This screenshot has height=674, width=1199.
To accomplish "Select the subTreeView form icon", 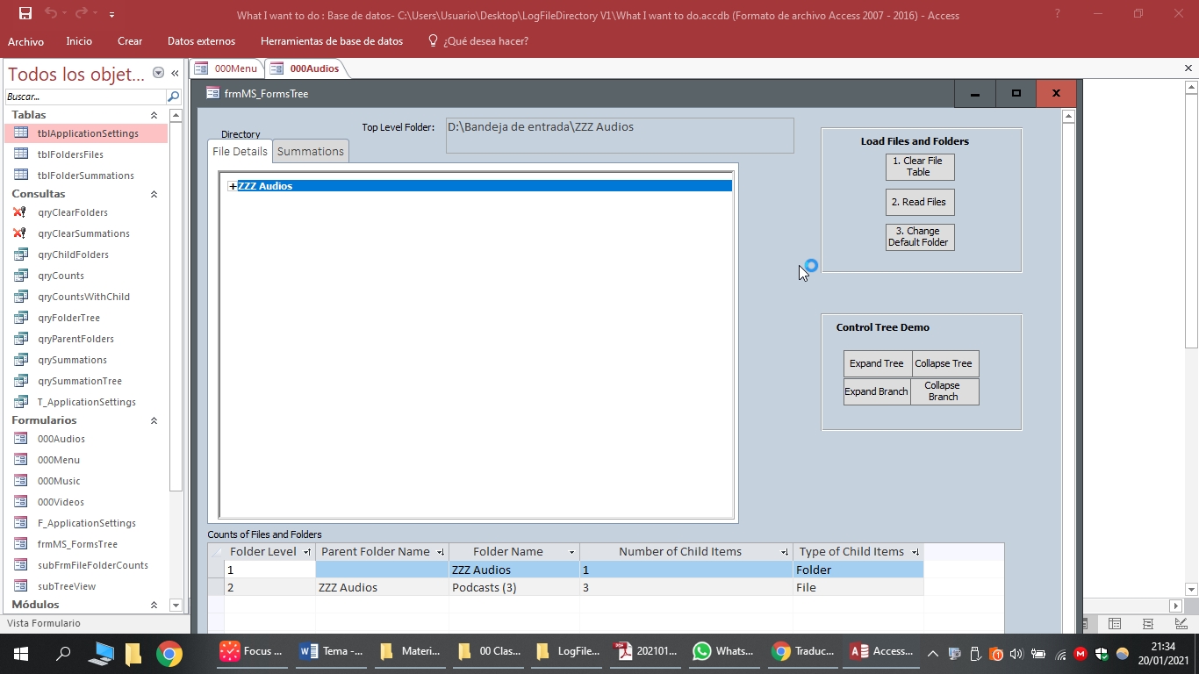I will click(x=21, y=586).
